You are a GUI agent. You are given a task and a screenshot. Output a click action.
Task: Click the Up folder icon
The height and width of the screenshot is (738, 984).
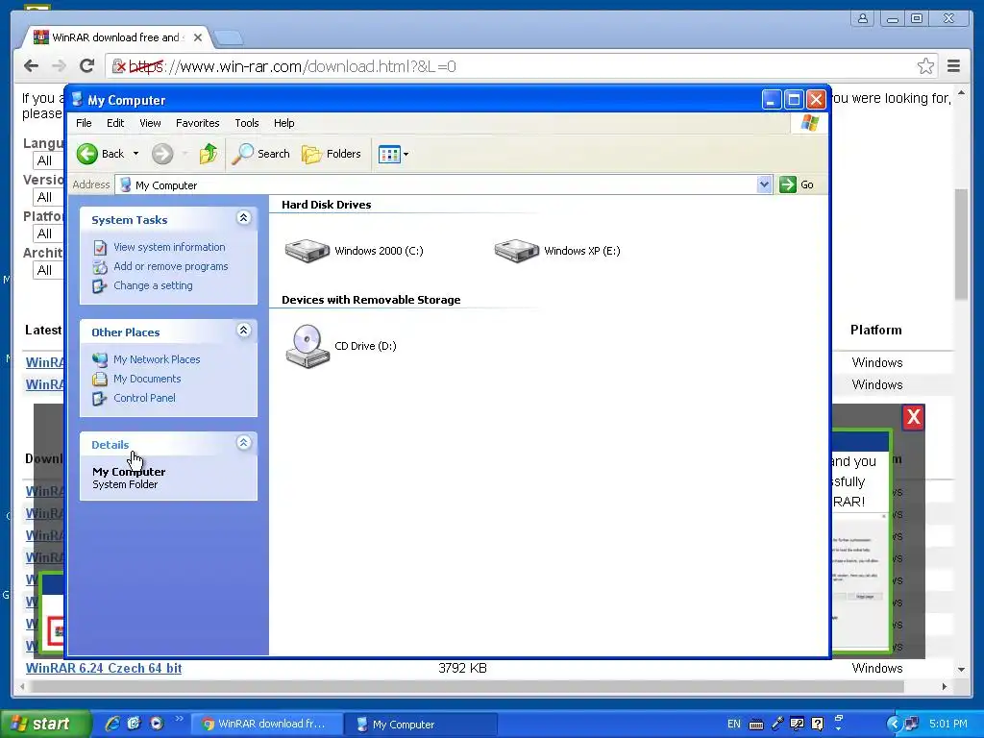[209, 154]
